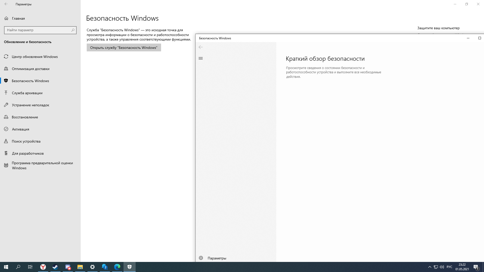Open Параметры in Безопасность Windows sidebar
This screenshot has width=484, height=272.
[236, 258]
